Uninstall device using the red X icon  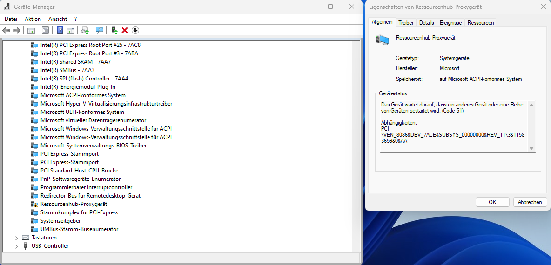[124, 31]
